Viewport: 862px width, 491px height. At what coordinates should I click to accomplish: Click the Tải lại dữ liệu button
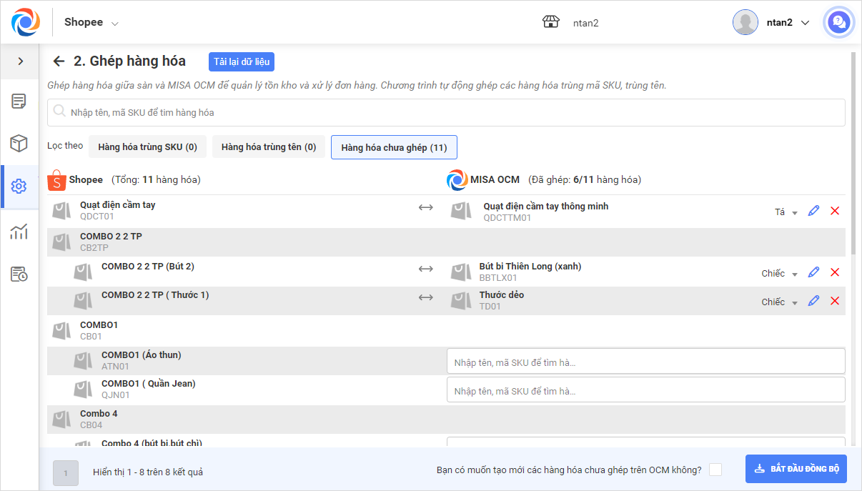[242, 61]
